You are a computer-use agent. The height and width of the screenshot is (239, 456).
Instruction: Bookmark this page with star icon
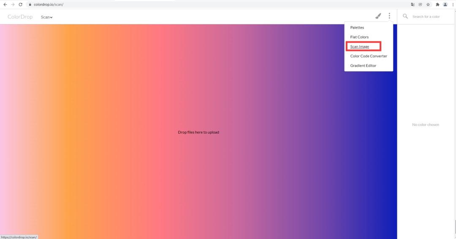(x=428, y=4)
